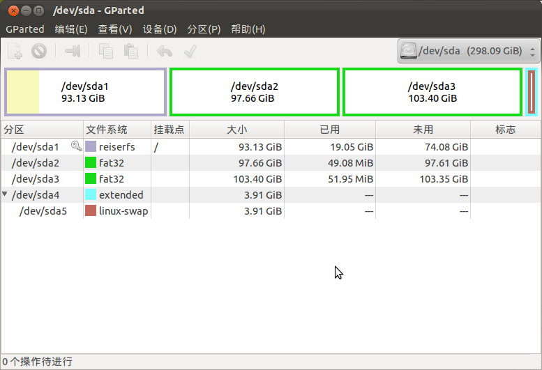Minimize the GParted window
The height and width of the screenshot is (370, 542).
point(27,10)
